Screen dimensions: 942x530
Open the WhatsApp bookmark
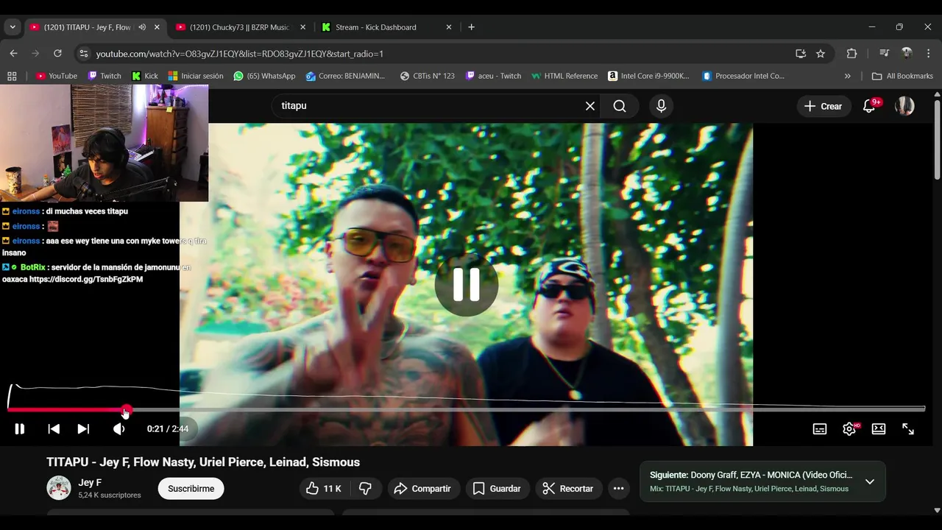(x=264, y=76)
